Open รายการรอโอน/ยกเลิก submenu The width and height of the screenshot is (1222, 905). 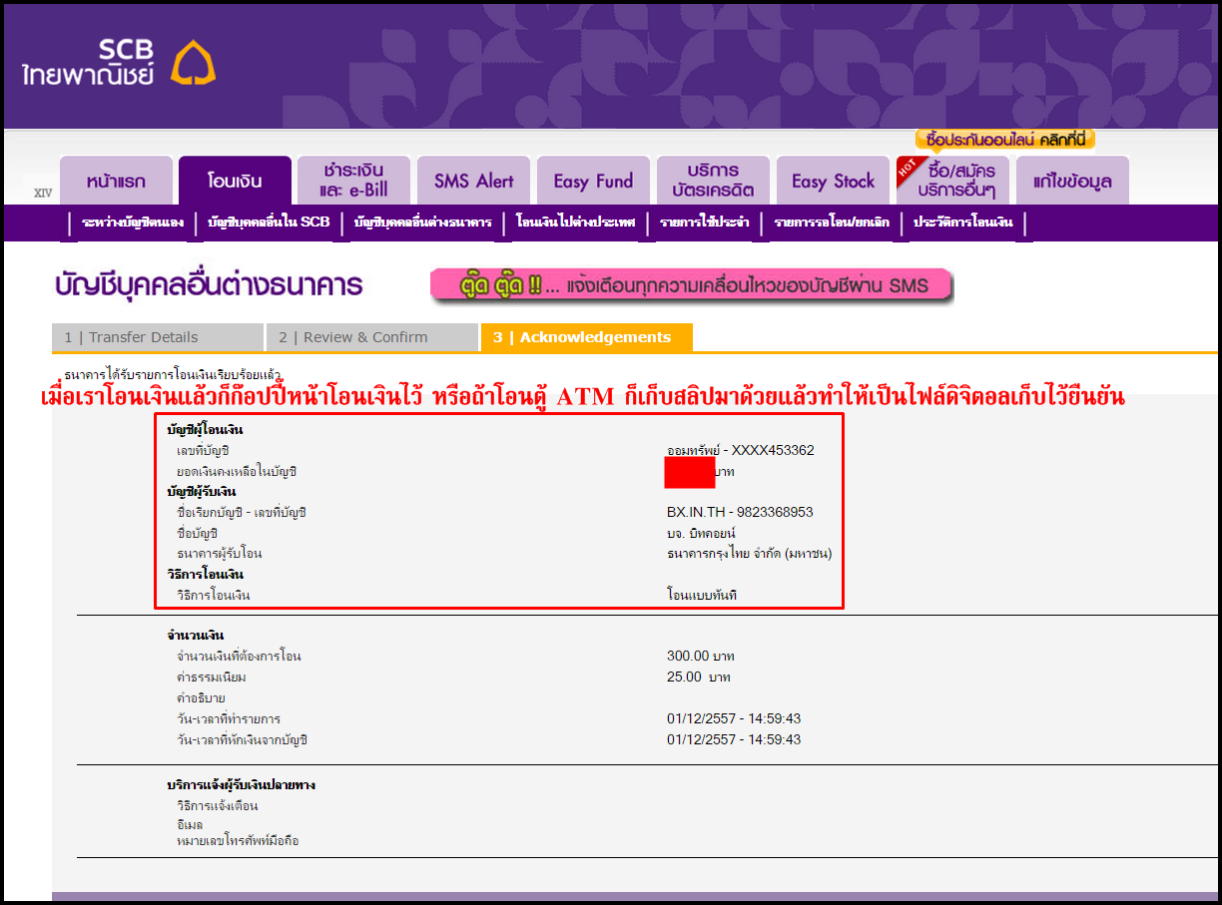[832, 223]
